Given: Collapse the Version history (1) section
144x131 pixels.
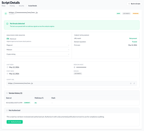Looking at the screenshot, I should 72,93.
